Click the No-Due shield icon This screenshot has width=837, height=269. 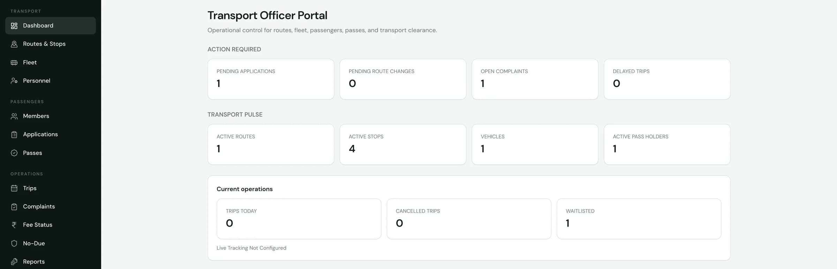click(x=14, y=244)
